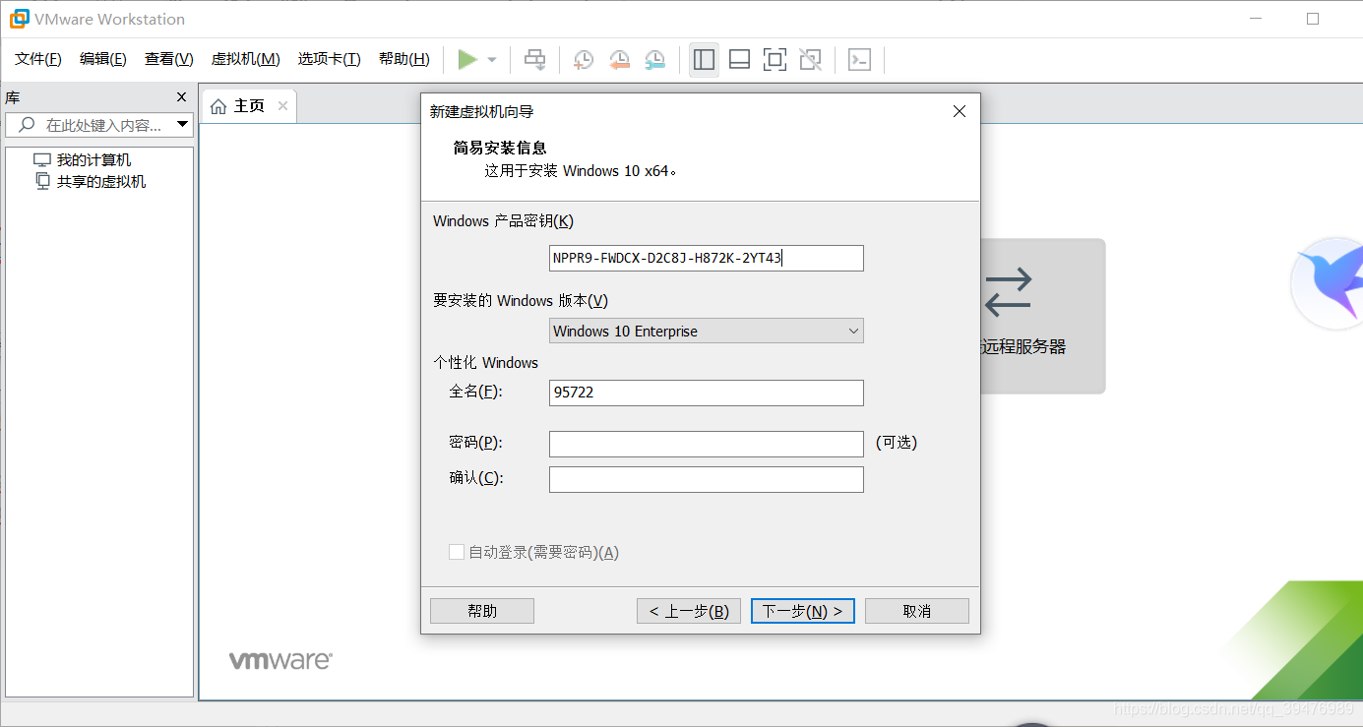The width and height of the screenshot is (1363, 727).
Task: Click the revert to snapshot icon
Action: (619, 60)
